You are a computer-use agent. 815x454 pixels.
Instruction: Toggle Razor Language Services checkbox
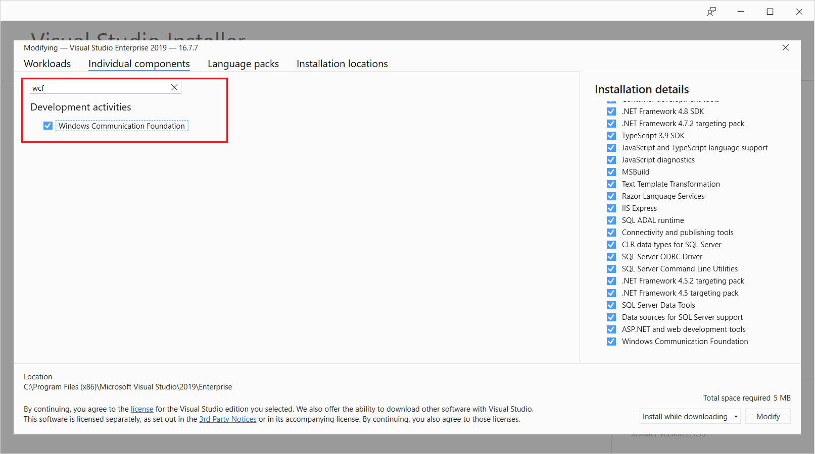tap(611, 196)
